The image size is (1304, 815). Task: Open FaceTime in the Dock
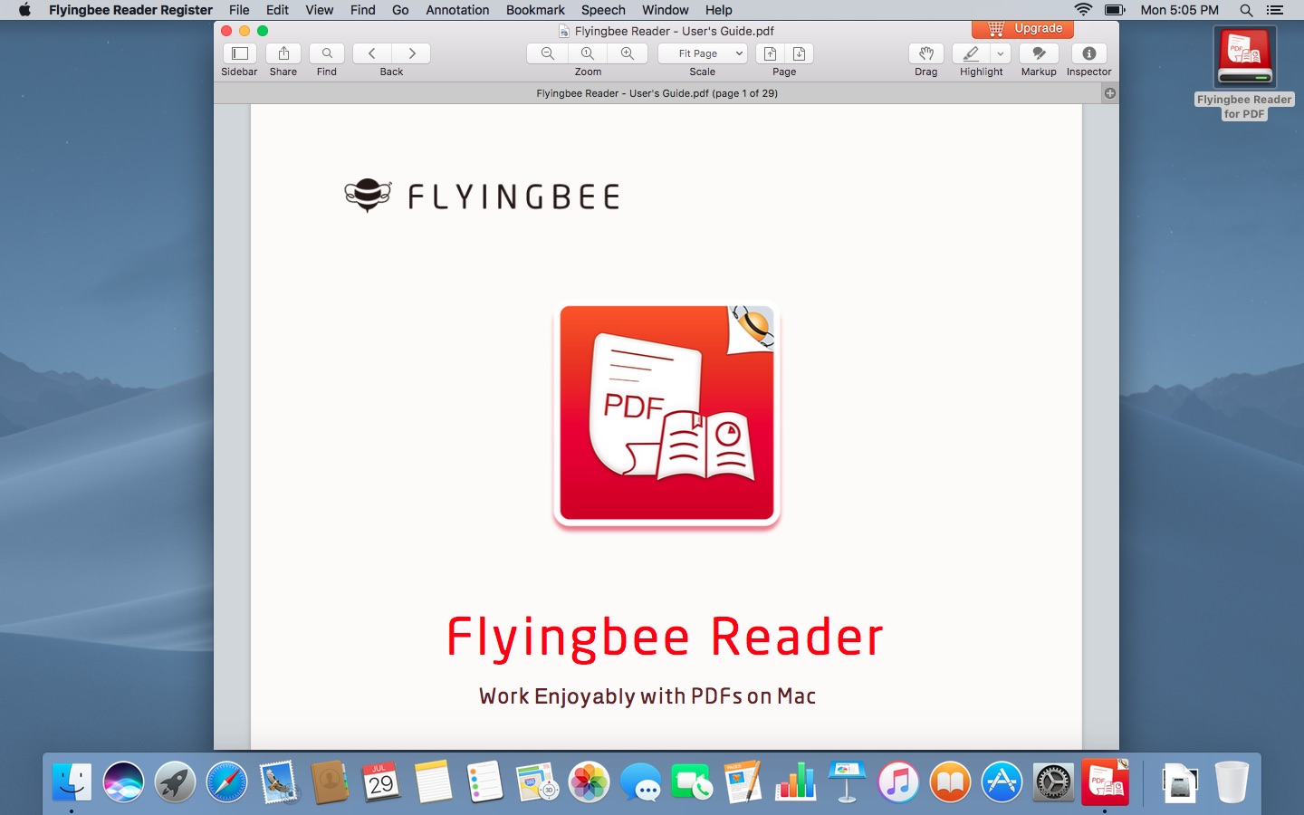click(692, 782)
